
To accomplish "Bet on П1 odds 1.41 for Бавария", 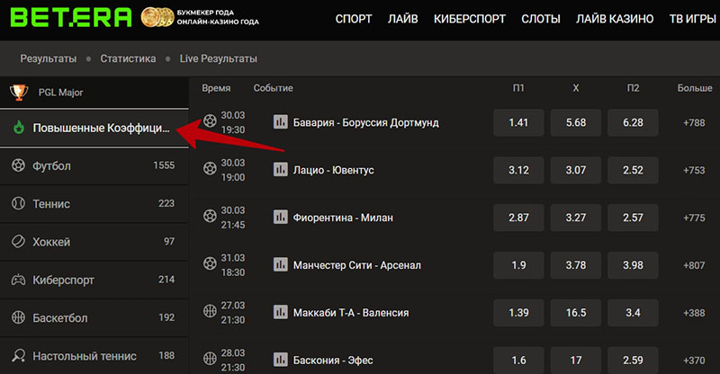I will [x=518, y=122].
